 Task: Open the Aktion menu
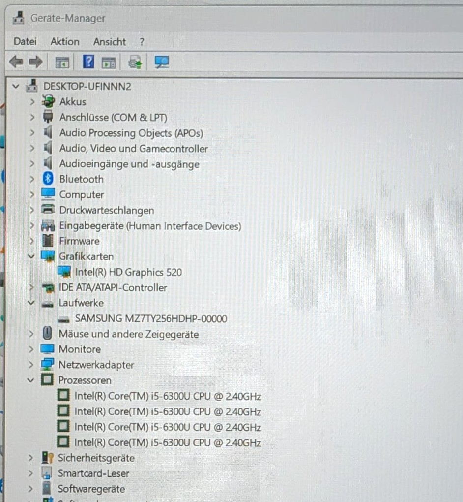65,42
